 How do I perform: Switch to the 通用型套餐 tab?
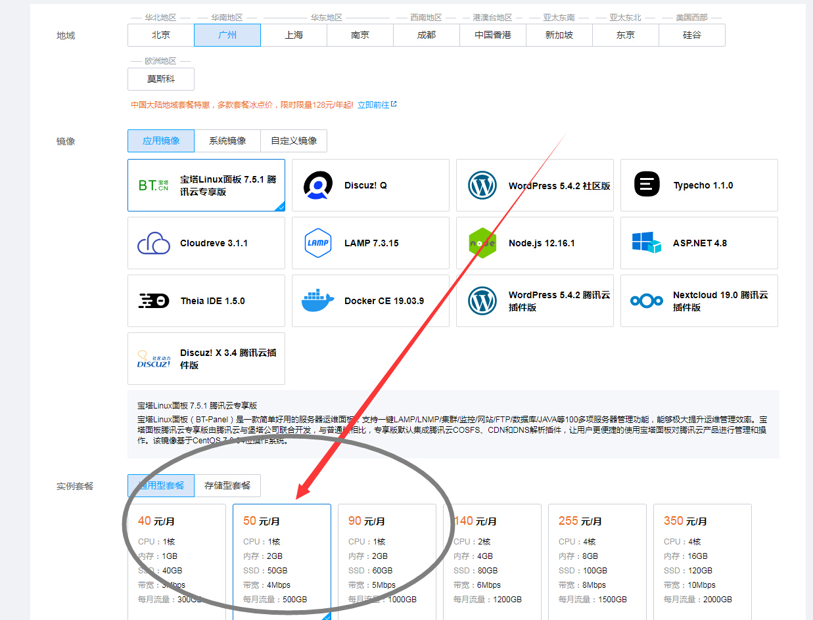[161, 485]
